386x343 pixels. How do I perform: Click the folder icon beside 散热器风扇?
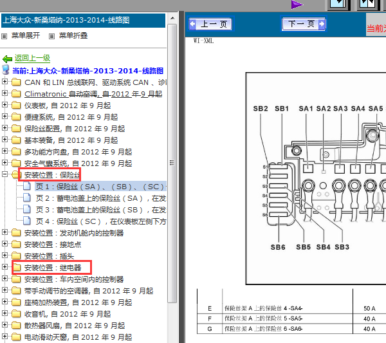[16, 325]
